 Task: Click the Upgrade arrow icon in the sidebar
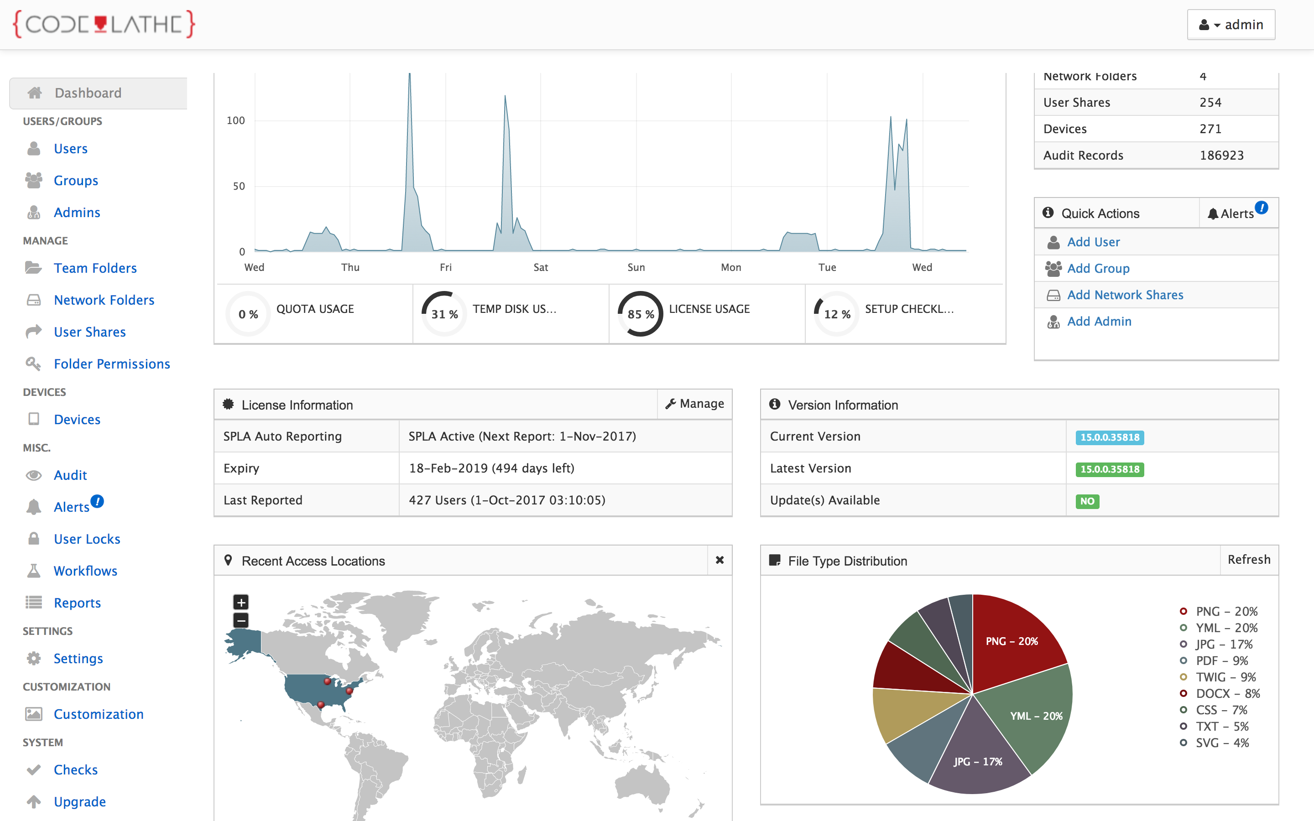point(34,801)
